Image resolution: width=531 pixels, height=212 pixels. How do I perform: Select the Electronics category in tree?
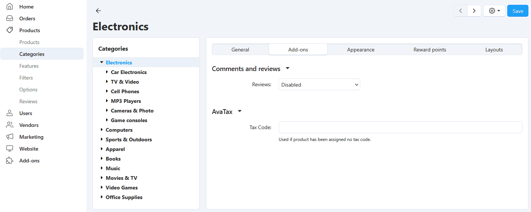(x=119, y=63)
